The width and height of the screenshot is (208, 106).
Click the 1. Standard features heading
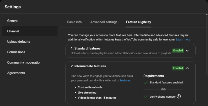click(86, 49)
